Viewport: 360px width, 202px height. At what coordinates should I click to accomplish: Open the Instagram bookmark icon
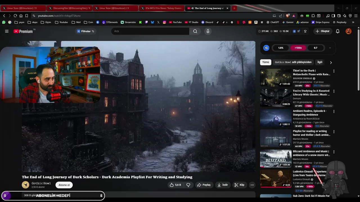(165, 22)
